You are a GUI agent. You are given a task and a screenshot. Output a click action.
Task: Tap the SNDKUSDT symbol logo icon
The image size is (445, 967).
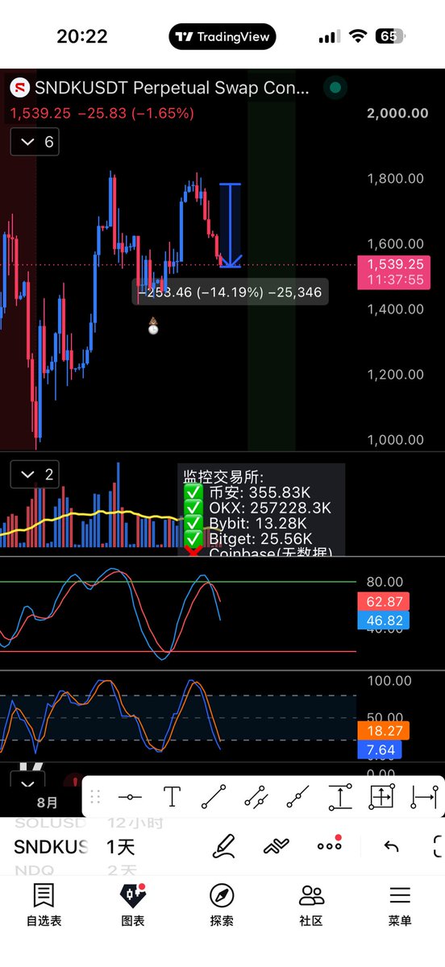(19, 88)
